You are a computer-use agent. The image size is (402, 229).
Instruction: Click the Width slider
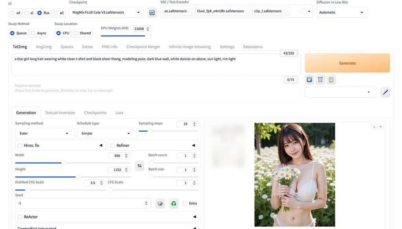(x=73, y=163)
